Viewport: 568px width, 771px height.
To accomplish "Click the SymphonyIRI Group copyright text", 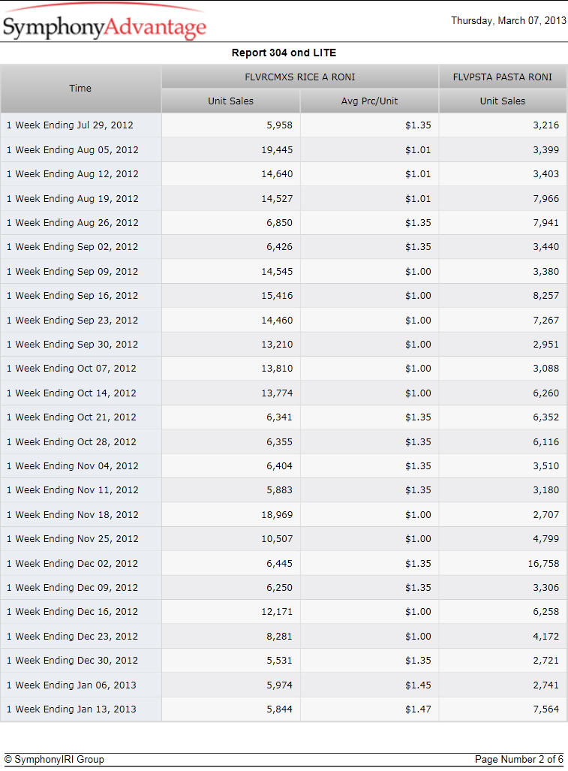I will click(54, 759).
